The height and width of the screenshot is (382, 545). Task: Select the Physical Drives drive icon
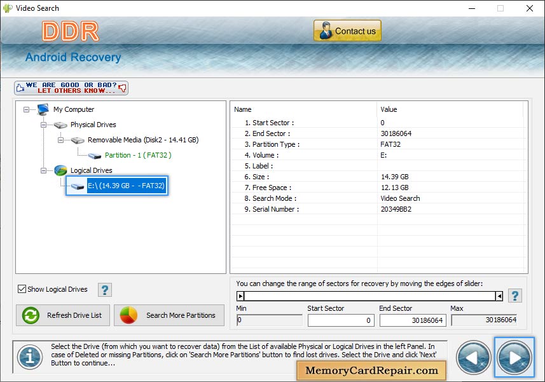60,125
